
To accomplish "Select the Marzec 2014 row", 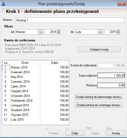I will coord(35,67).
